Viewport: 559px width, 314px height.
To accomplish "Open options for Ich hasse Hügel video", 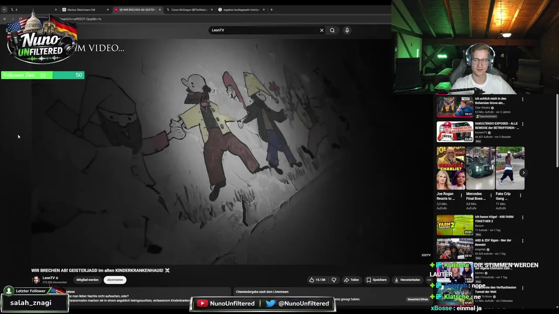I will (522, 218).
